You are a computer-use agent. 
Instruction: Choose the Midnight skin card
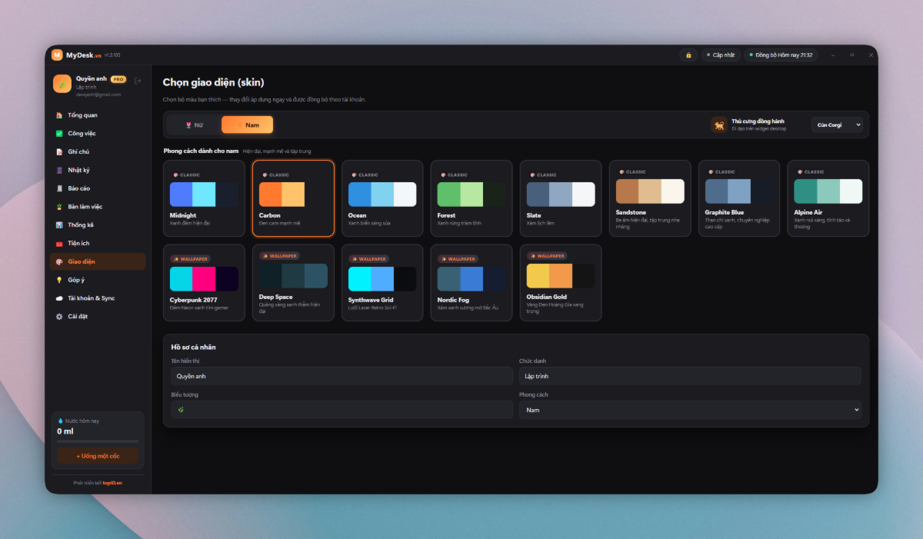coord(204,198)
